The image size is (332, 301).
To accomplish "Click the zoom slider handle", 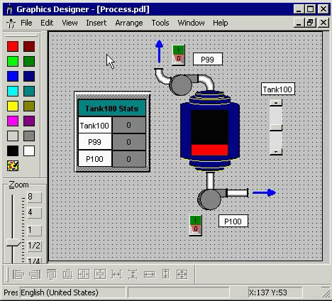I will pos(13,243).
